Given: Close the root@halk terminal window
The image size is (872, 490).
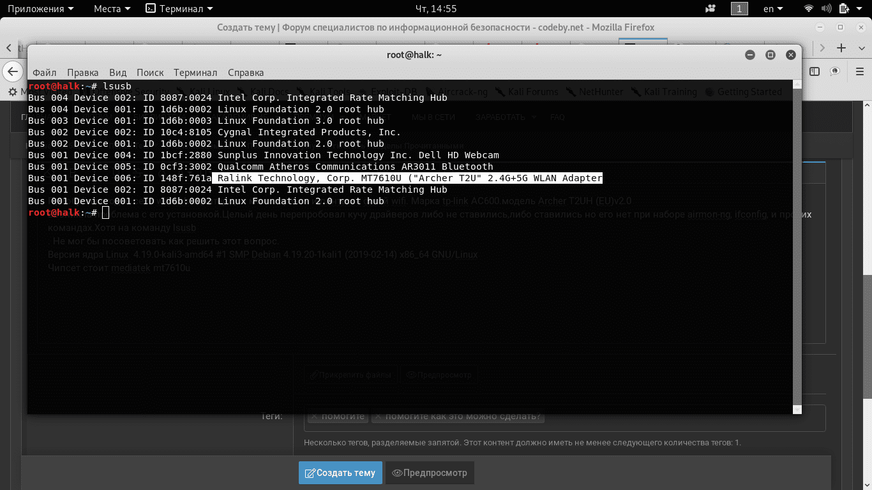Looking at the screenshot, I should coord(791,55).
